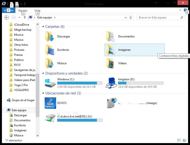The height and width of the screenshot is (145, 190).
Task: Select the Imágenes folder icon
Action: (x=110, y=50)
